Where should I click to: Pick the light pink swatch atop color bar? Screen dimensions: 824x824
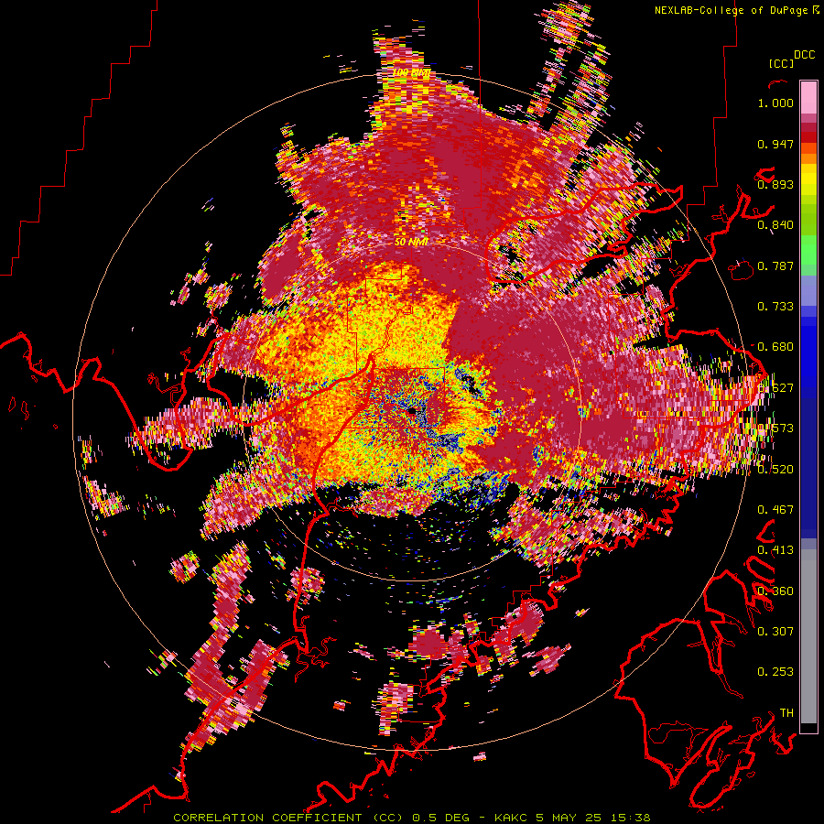(x=808, y=97)
